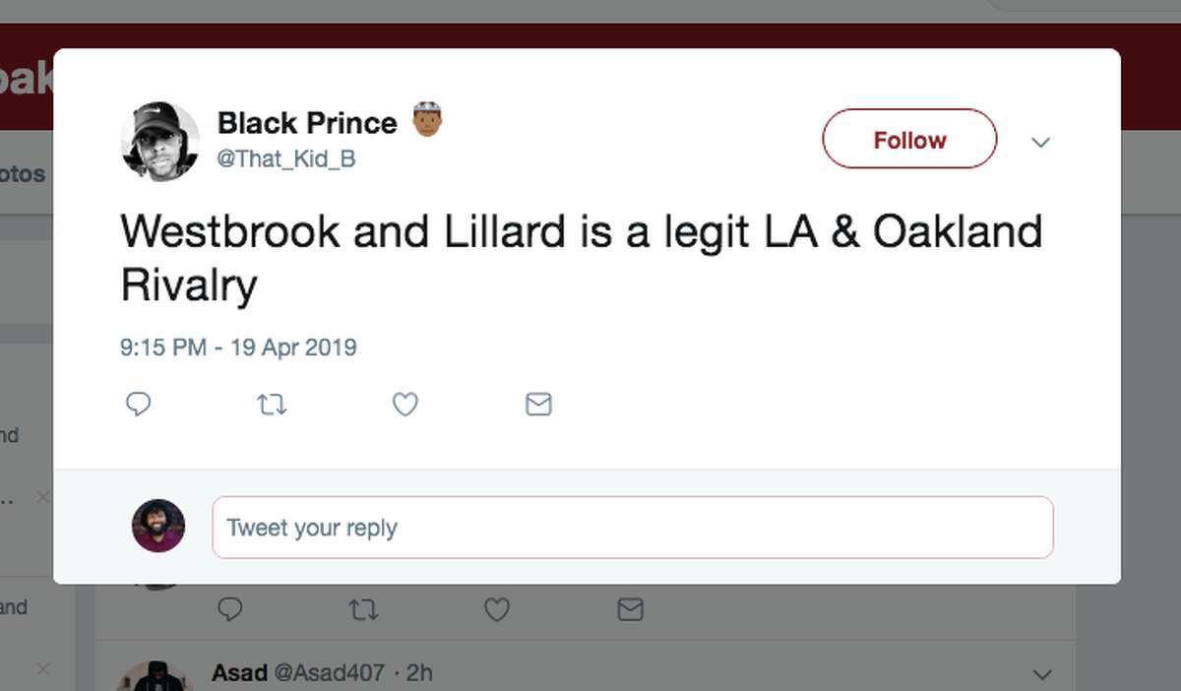Image resolution: width=1181 pixels, height=691 pixels.
Task: Click the Tweet your reply field
Action: [x=633, y=528]
